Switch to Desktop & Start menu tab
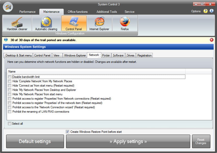Viewport: 217px width, 153px height. pyautogui.click(x=19, y=55)
